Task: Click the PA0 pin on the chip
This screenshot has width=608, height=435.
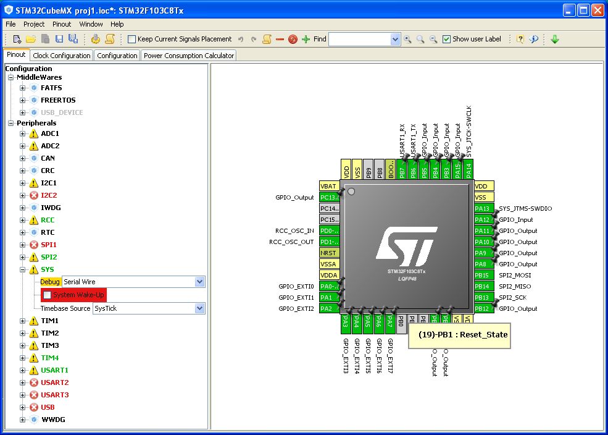Action: [x=329, y=286]
